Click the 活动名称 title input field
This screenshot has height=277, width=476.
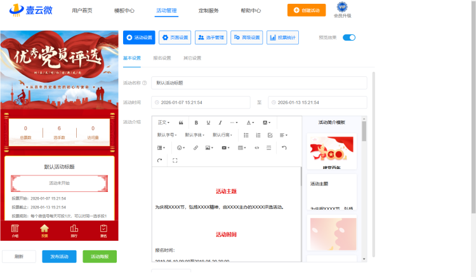259,83
